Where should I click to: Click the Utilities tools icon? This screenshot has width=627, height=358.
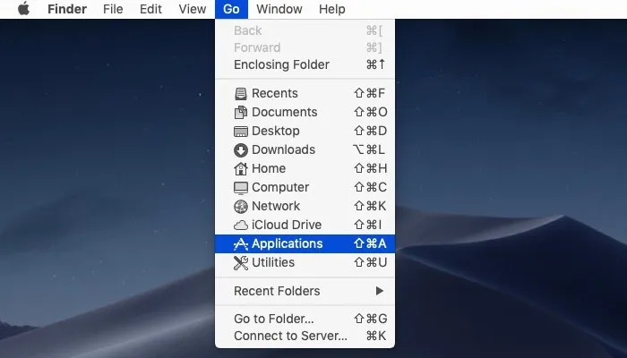[x=241, y=262]
